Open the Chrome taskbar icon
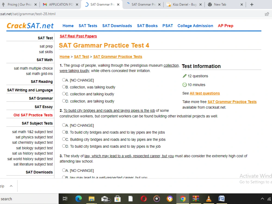Viewport: 272px width, 204px height. pos(183,199)
